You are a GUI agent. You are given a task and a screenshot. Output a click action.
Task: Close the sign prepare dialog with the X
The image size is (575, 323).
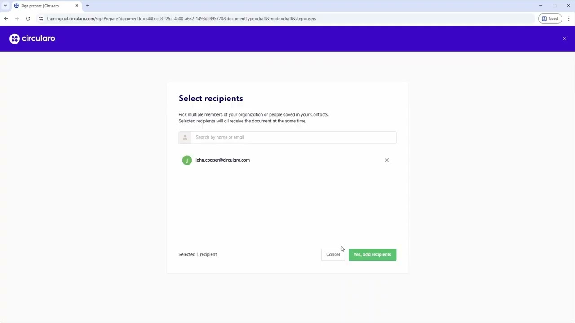(x=564, y=39)
